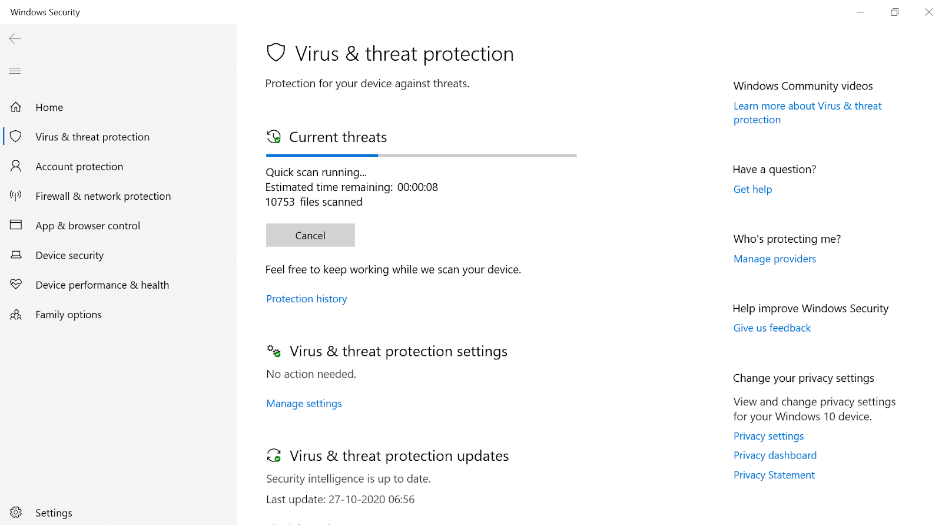The image size is (942, 525).
Task: Click Manage settings under protection settings
Action: 304,403
